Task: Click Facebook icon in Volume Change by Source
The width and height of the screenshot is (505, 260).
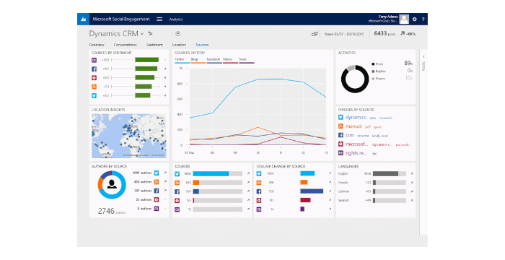Action: pyautogui.click(x=259, y=191)
